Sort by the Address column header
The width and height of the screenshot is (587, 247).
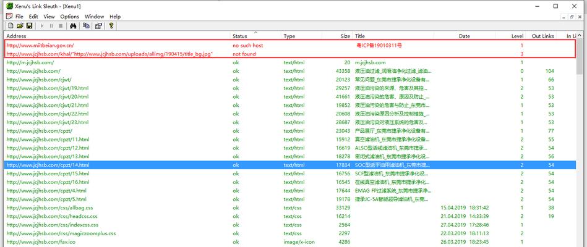tap(117, 36)
